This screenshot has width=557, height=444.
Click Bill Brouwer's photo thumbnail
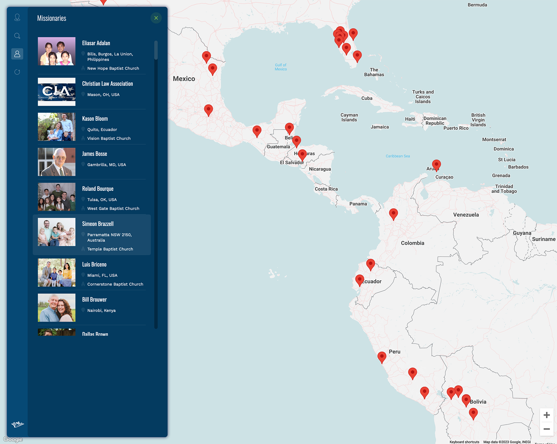click(x=57, y=307)
